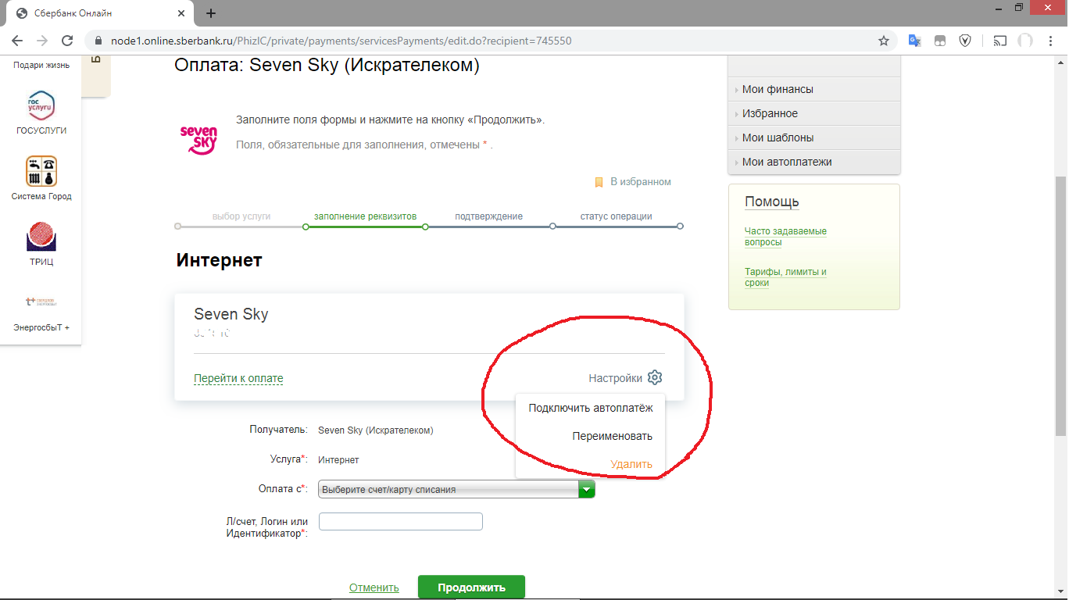Image resolution: width=1069 pixels, height=600 pixels.
Task: Expand Мои финансы section
Action: (814, 89)
